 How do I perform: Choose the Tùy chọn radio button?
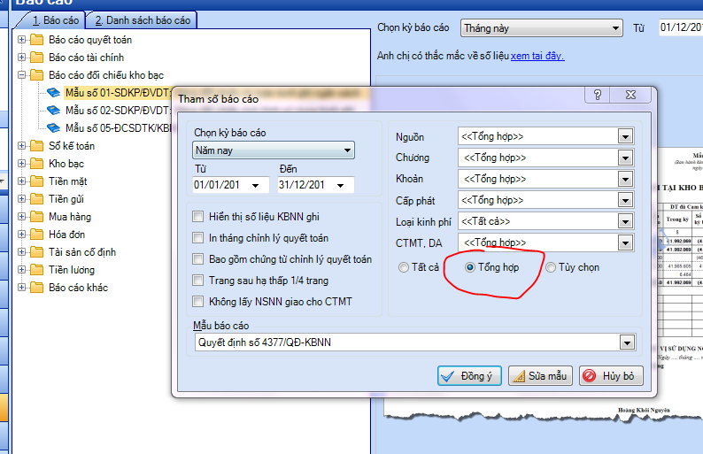pos(551,267)
